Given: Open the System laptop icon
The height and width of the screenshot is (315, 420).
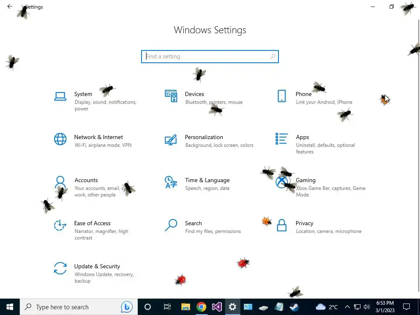Looking at the screenshot, I should click(x=60, y=96).
